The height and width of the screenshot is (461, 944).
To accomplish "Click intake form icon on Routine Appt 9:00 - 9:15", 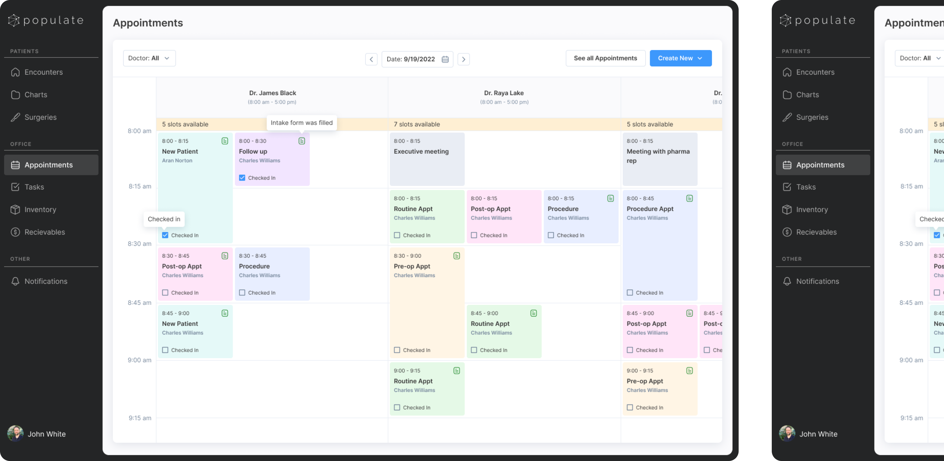I will point(456,371).
